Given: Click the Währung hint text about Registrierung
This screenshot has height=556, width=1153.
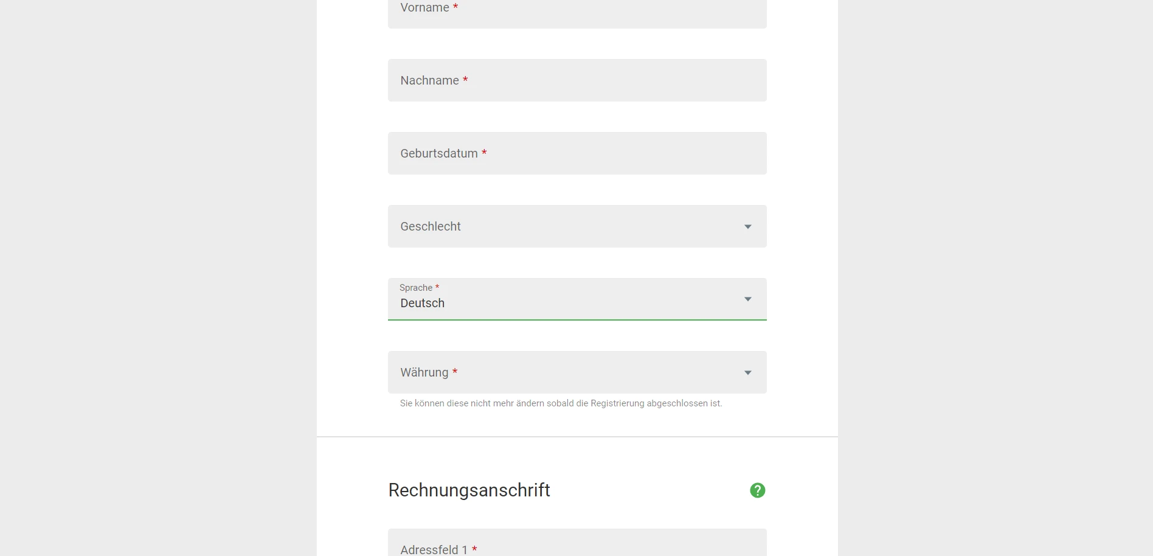Looking at the screenshot, I should [561, 403].
